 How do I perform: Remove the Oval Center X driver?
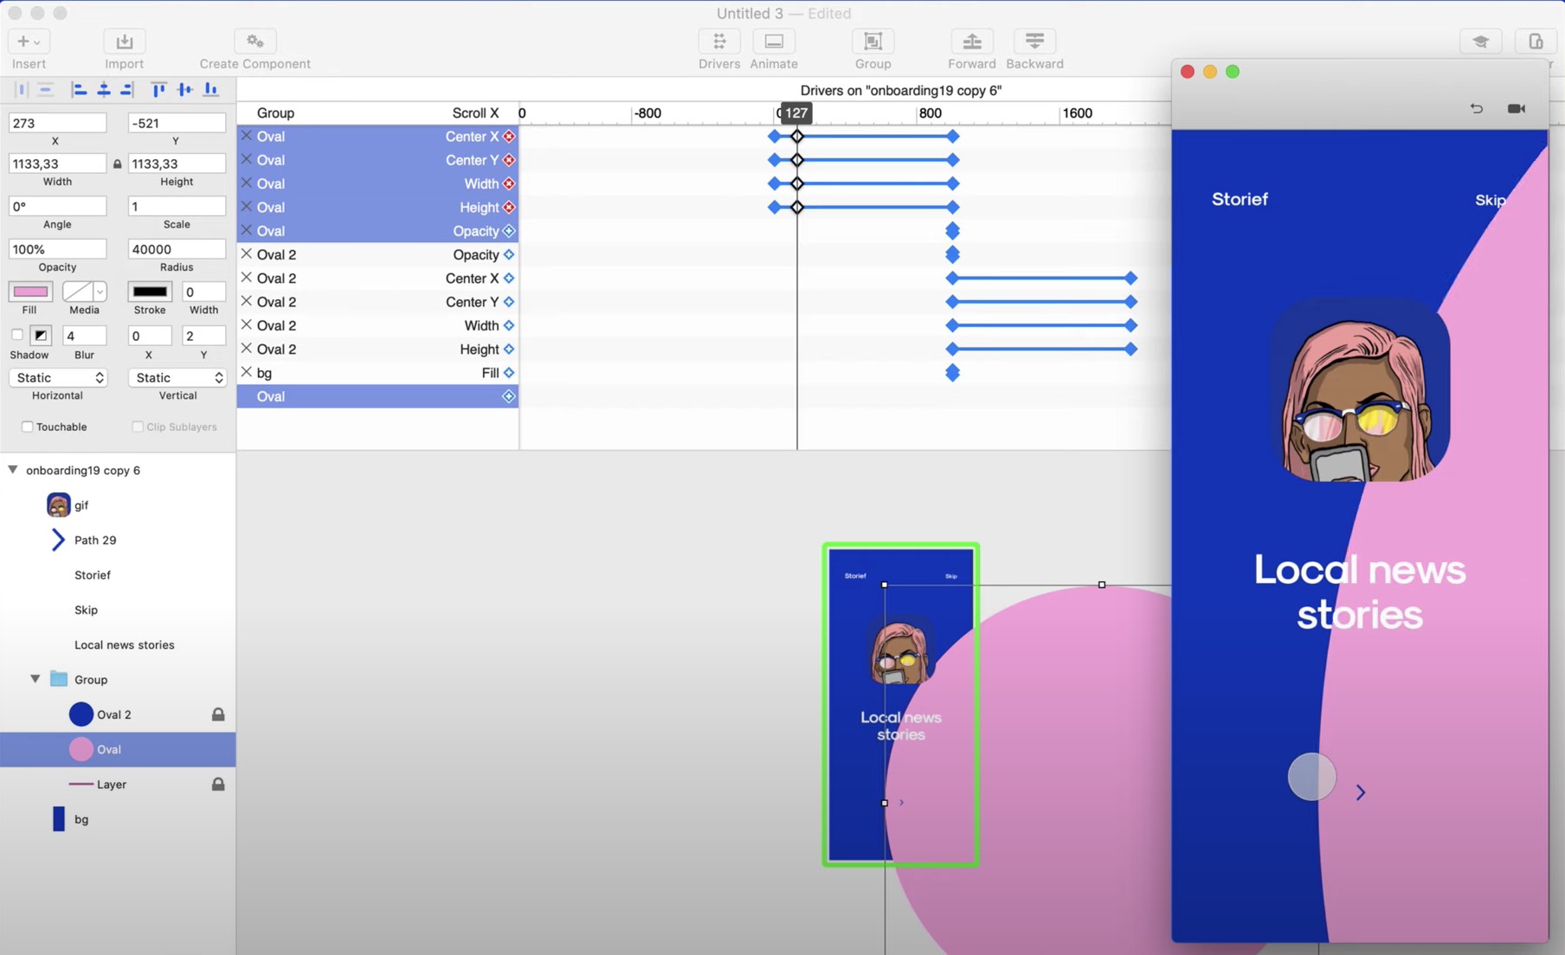pyautogui.click(x=247, y=136)
